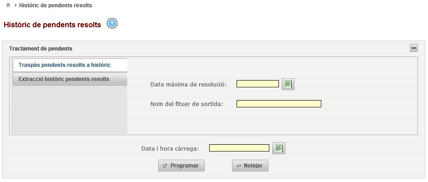Image resolution: width=428 pixels, height=182 pixels.
Task: Click the external-link icon on Programar
Action: click(x=165, y=166)
